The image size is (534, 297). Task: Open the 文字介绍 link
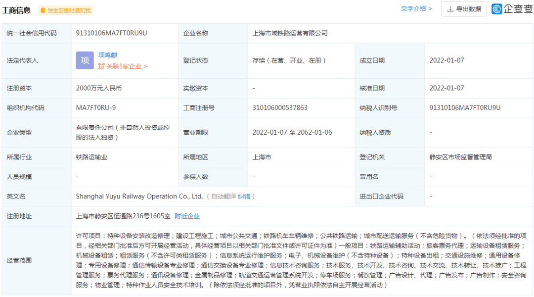(416, 9)
